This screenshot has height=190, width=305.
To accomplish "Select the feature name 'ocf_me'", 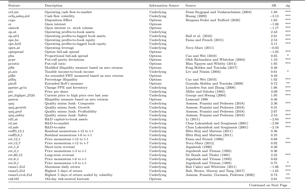I will tap(13, 12).
